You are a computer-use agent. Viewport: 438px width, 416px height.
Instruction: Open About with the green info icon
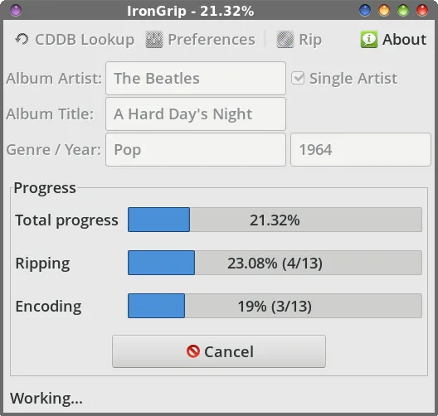click(368, 39)
